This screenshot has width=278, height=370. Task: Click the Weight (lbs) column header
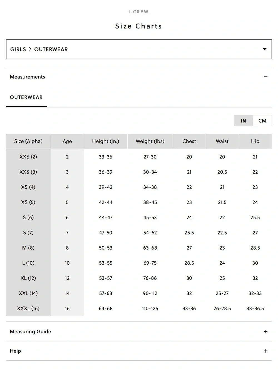(x=150, y=141)
